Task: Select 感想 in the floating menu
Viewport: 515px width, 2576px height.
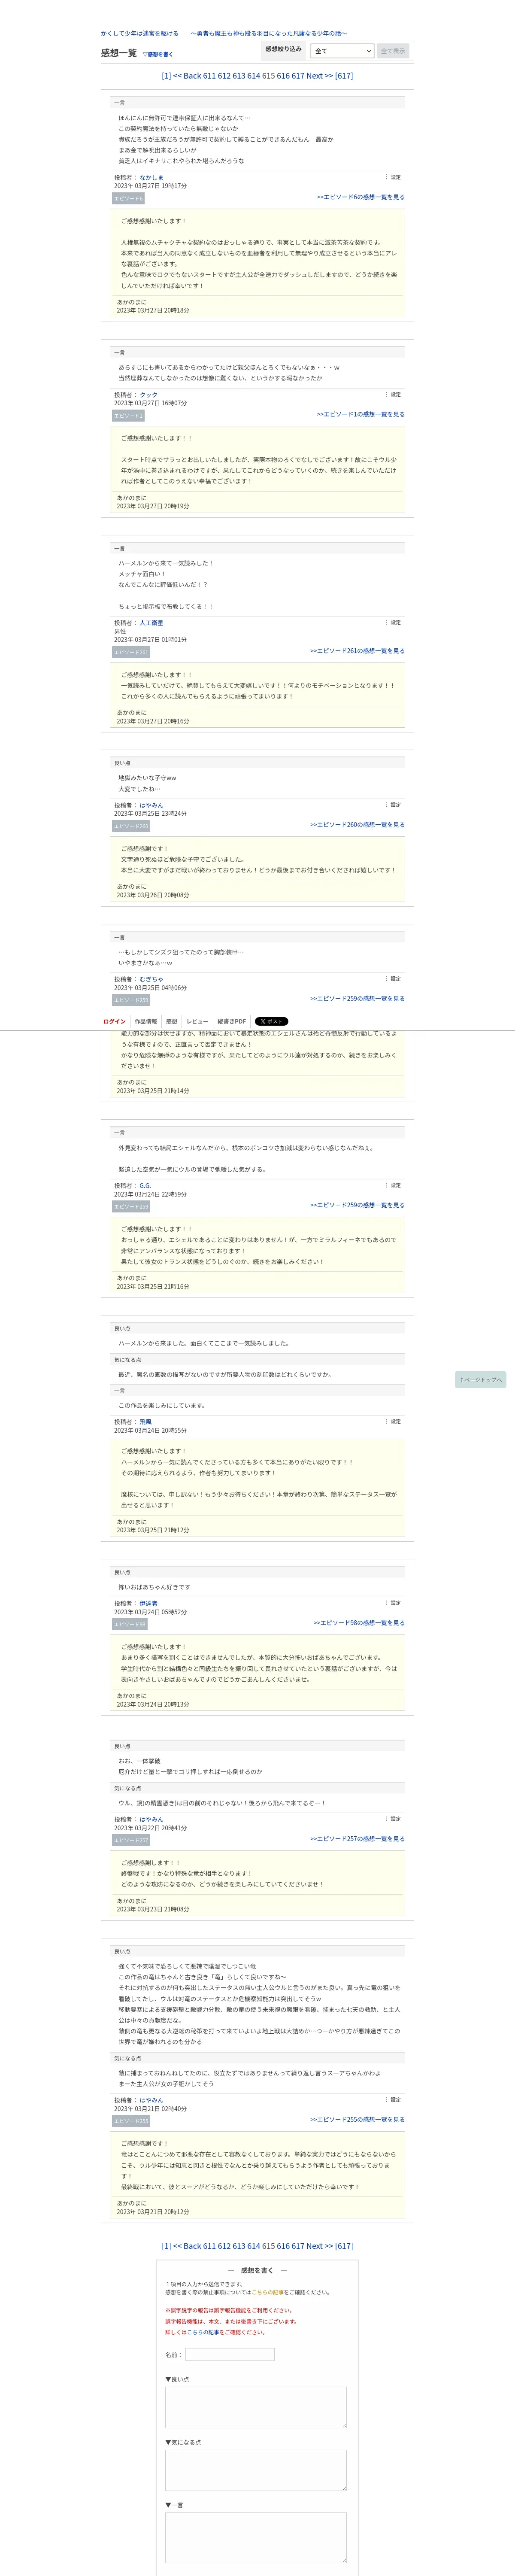Action: click(x=172, y=1021)
